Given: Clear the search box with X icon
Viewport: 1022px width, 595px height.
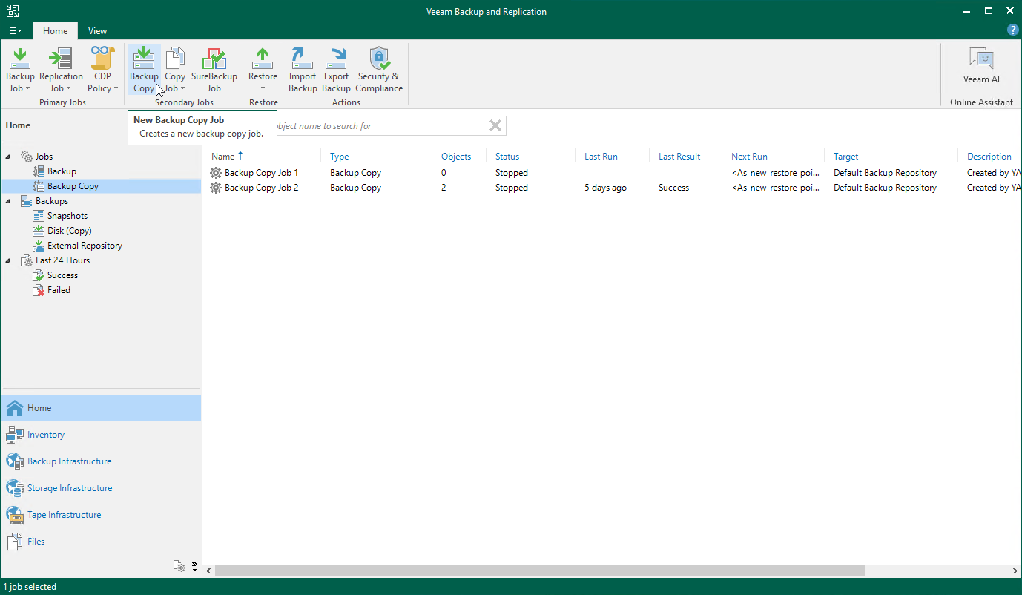Looking at the screenshot, I should [495, 125].
